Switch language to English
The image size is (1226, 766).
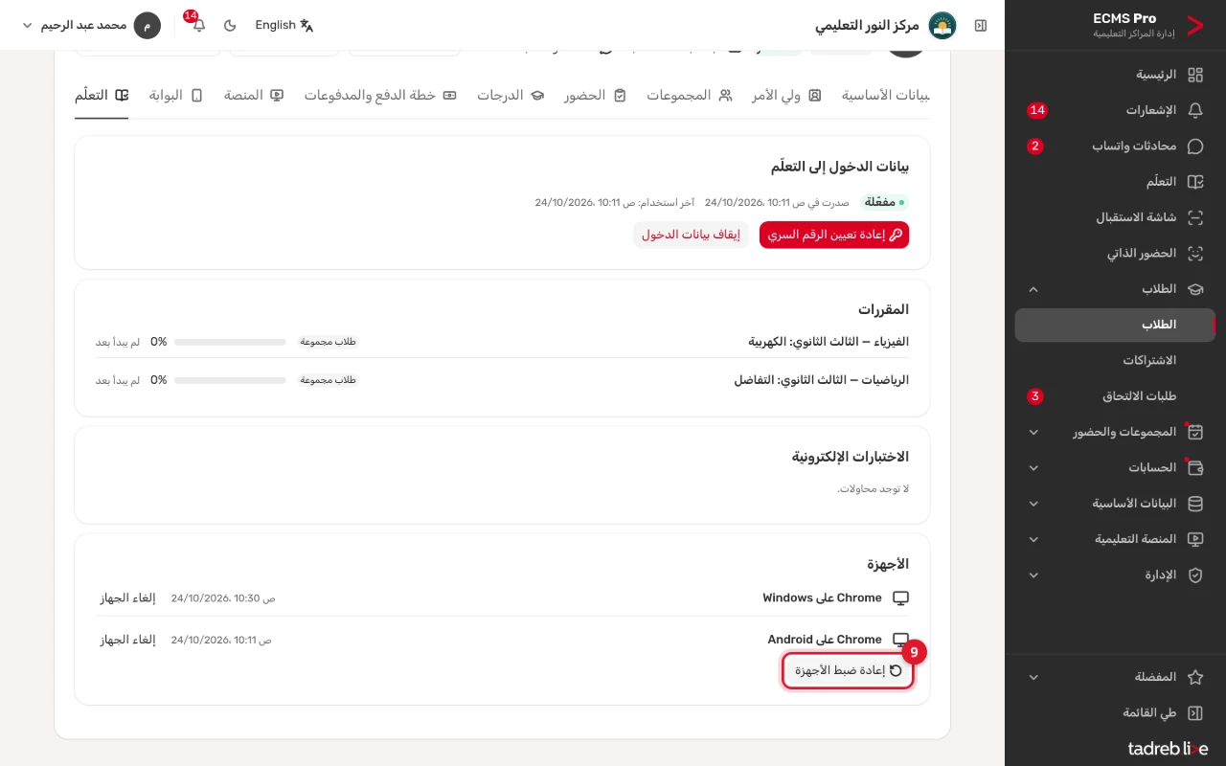[x=284, y=26]
